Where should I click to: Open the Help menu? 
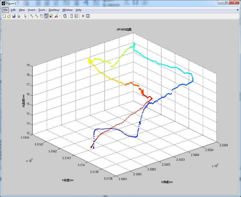79,10
